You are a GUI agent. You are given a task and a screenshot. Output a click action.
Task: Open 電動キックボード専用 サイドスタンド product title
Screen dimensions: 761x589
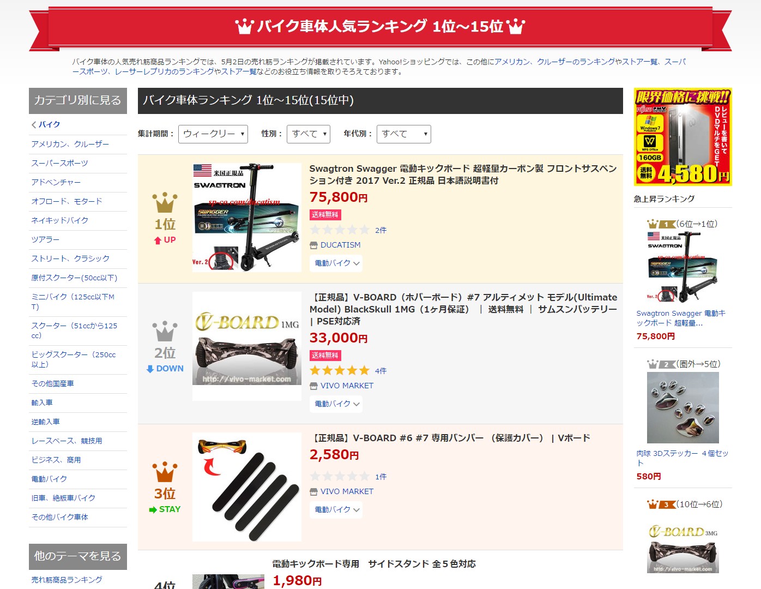(x=374, y=564)
